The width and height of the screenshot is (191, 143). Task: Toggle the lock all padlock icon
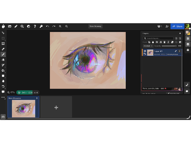tap(153, 42)
